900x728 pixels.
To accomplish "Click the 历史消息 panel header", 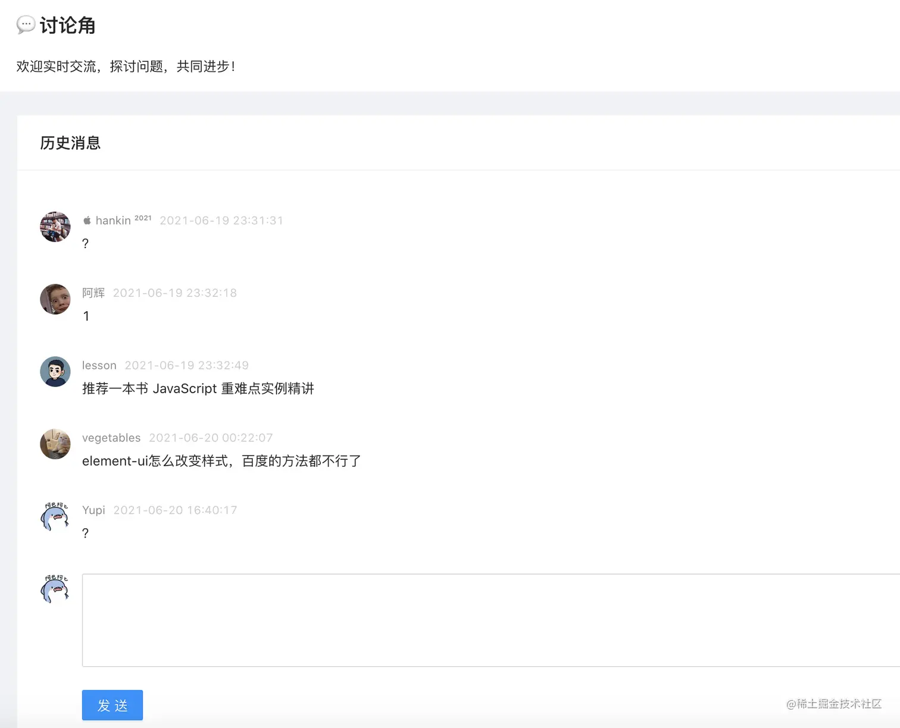I will 70,143.
